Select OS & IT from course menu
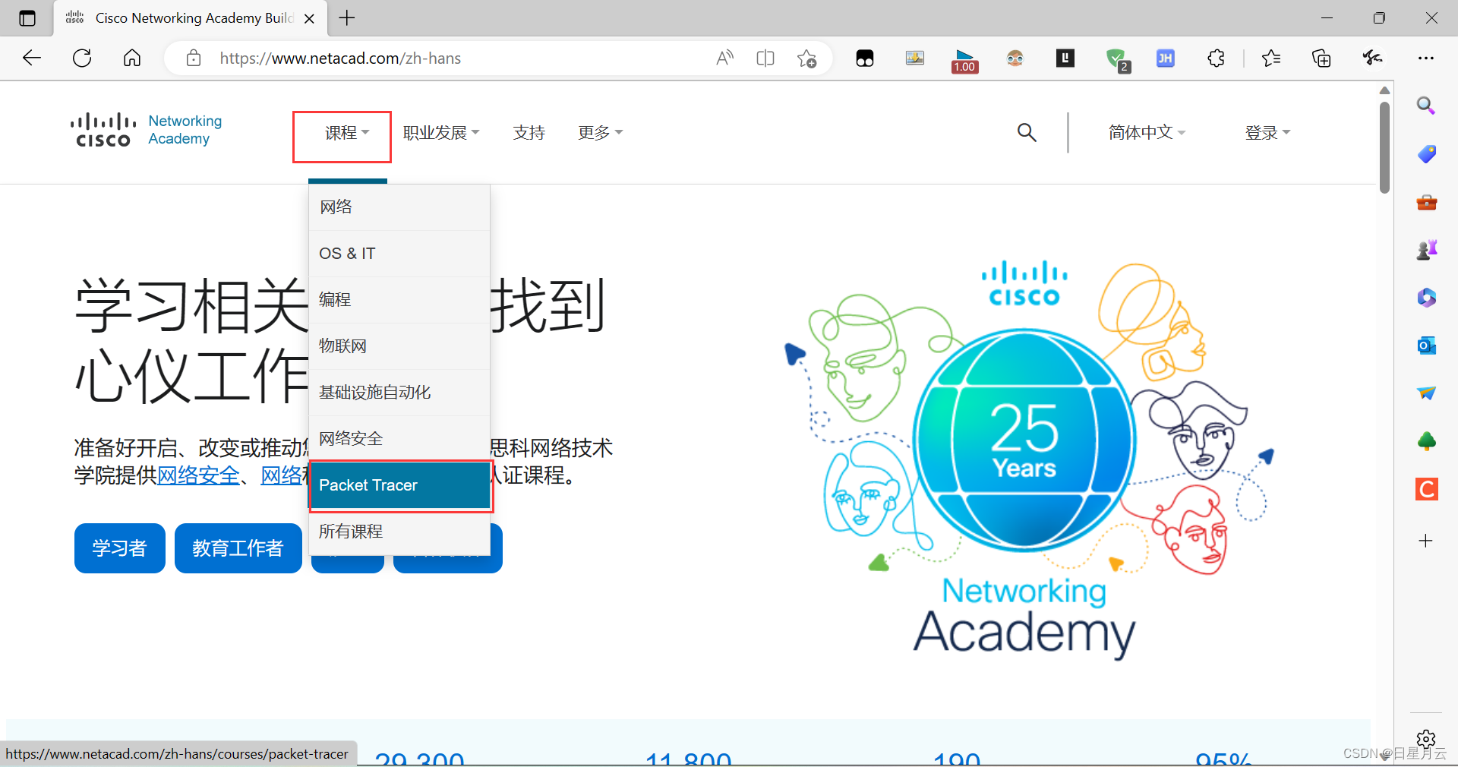Screen dimensions: 1458x767 tap(399, 254)
